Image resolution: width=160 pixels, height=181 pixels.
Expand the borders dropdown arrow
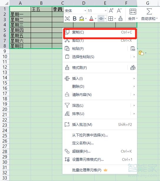coord(115,18)
